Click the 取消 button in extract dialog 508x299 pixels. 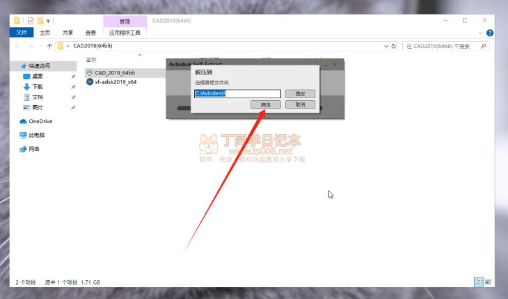[x=300, y=104]
